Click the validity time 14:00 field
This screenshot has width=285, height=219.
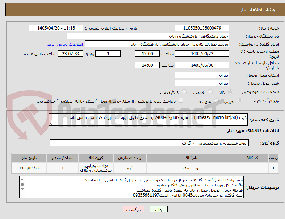[147, 65]
